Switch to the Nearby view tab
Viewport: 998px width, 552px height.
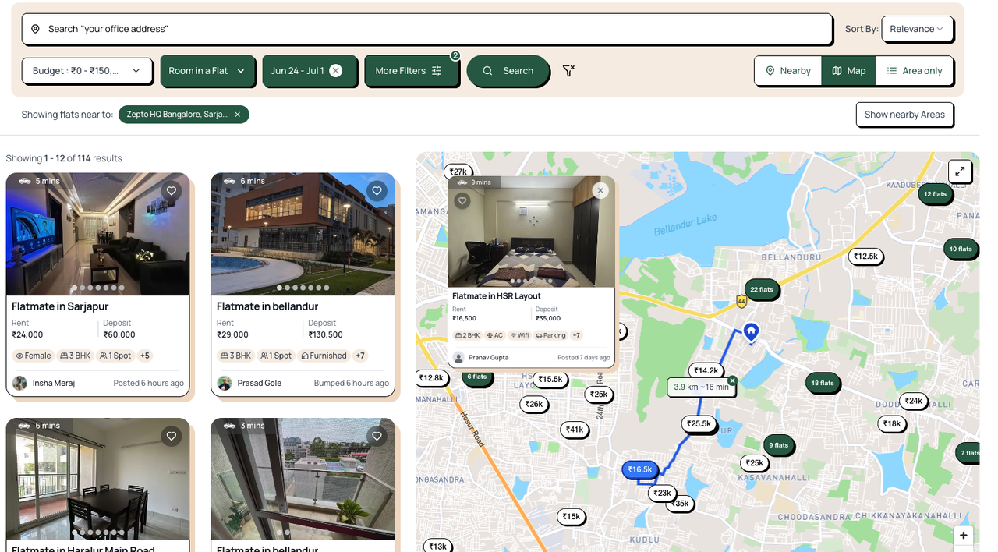787,71
